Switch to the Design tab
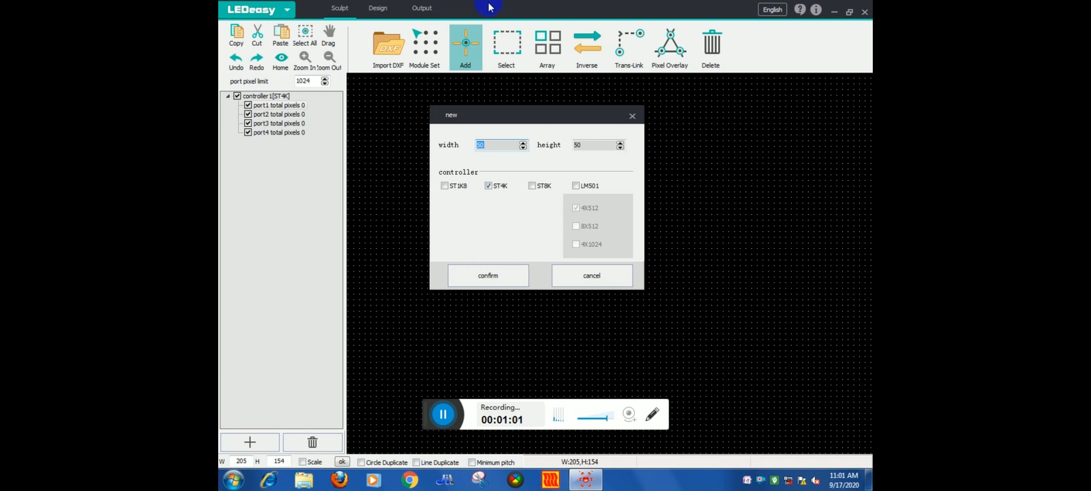This screenshot has width=1091, height=491. click(x=378, y=8)
